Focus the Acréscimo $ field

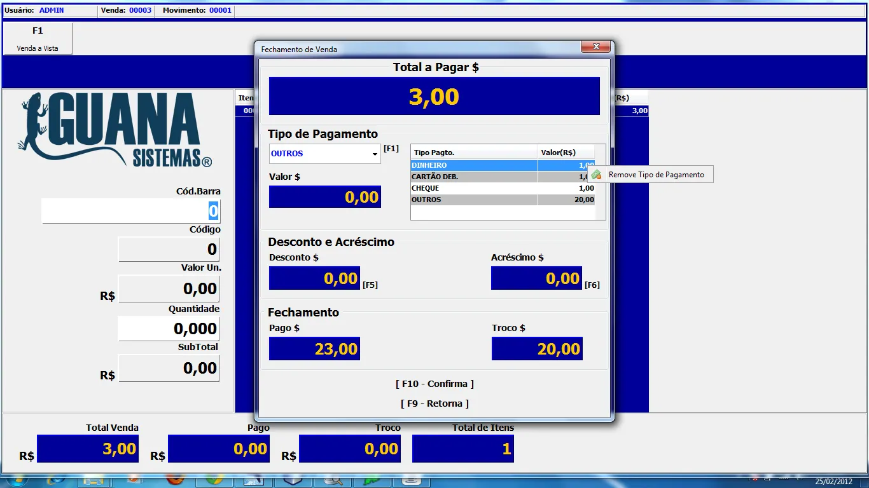pos(536,278)
